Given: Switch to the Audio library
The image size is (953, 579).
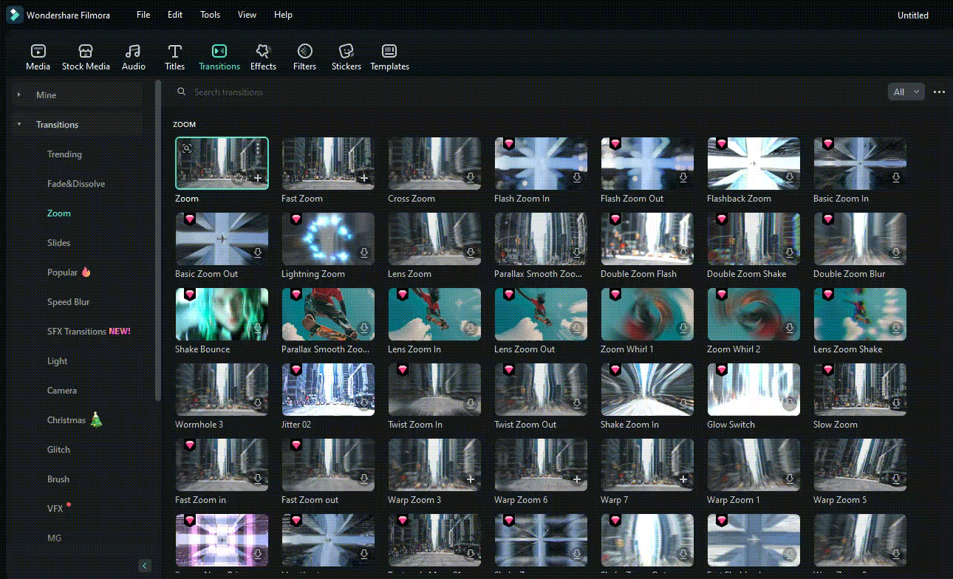Looking at the screenshot, I should tap(133, 58).
